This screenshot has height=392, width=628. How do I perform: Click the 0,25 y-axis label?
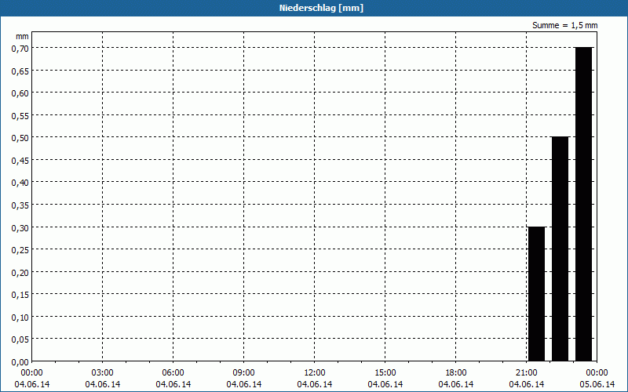coord(20,250)
